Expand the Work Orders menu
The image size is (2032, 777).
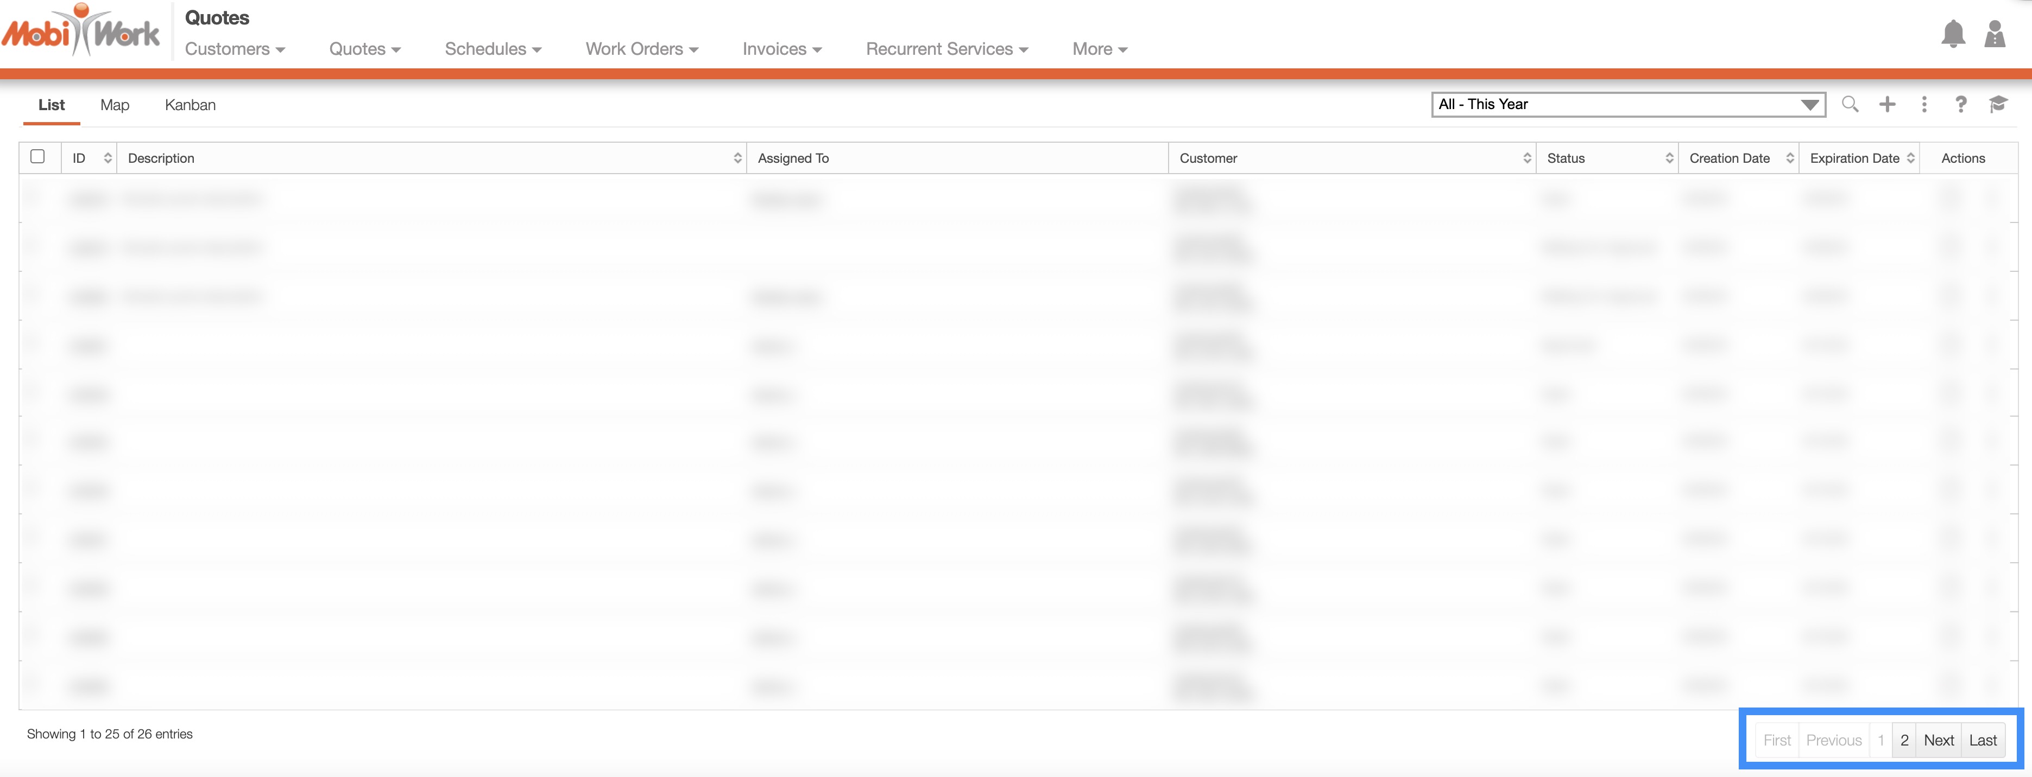point(641,49)
